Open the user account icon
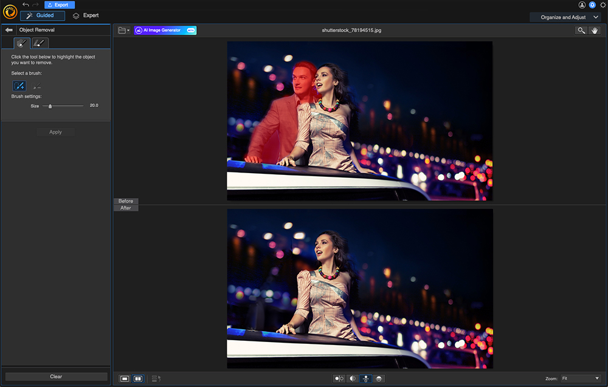This screenshot has width=608, height=387. [x=582, y=5]
